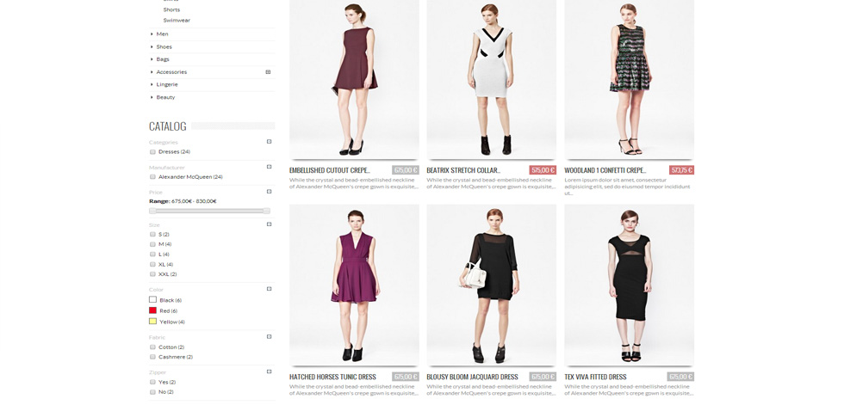Click Hatched Horses Tunic Dress price tag
The height and width of the screenshot is (405, 844).
tap(406, 377)
